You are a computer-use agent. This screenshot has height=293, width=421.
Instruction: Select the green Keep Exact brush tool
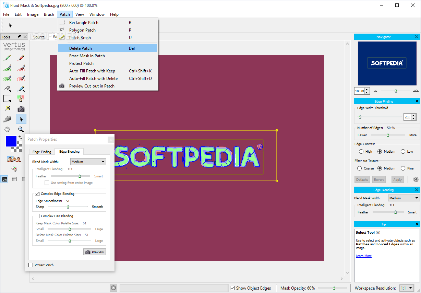tap(7, 58)
